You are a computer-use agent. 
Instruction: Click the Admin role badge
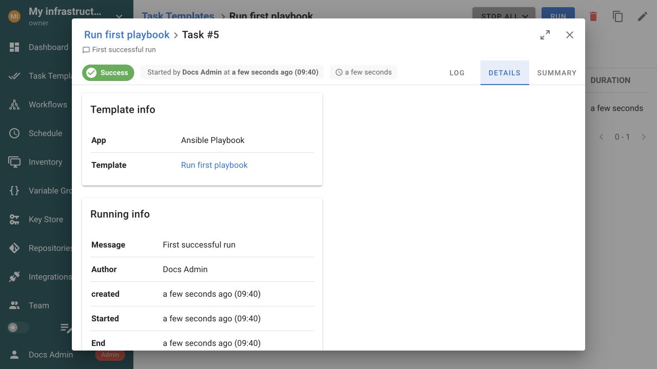110,355
